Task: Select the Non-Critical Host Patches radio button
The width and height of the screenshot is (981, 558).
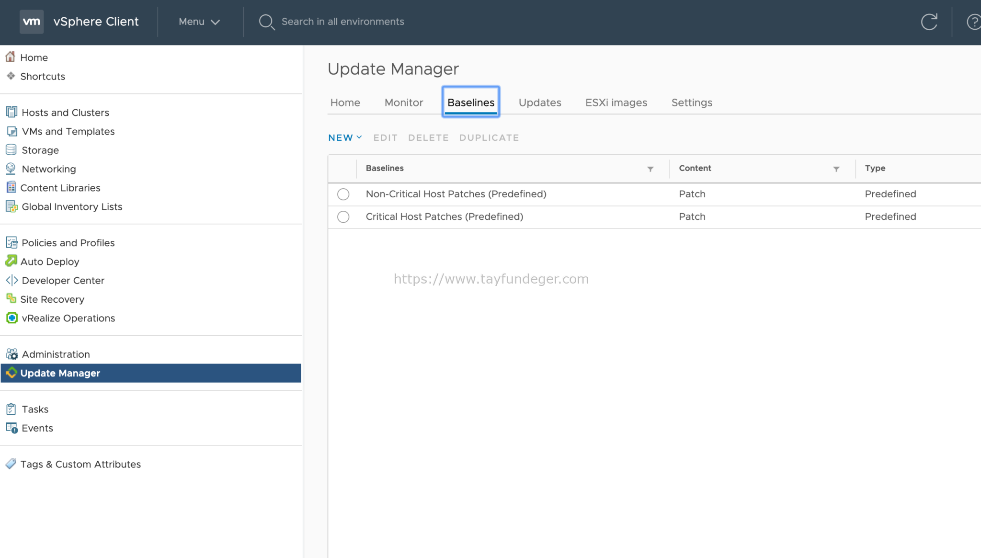Action: pyautogui.click(x=343, y=194)
